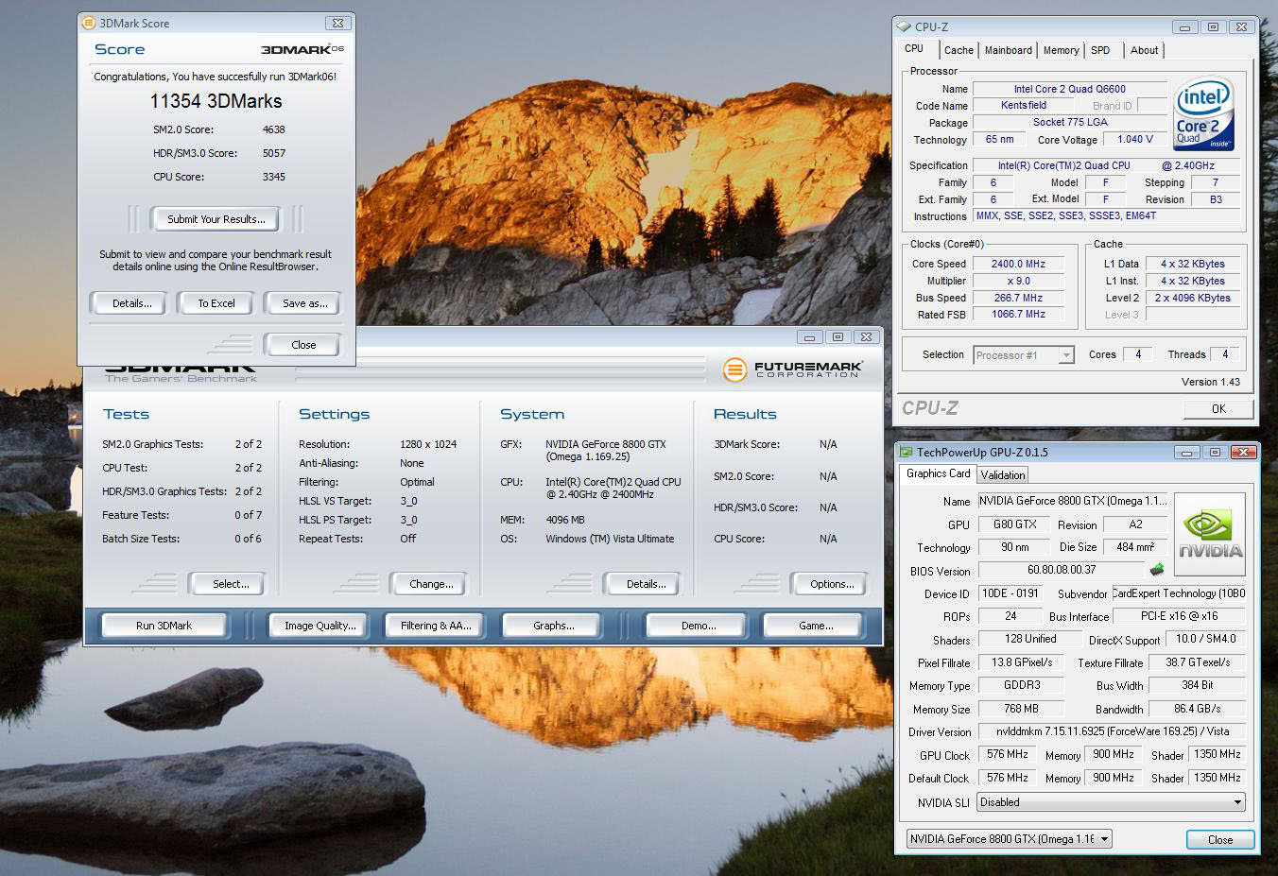Image resolution: width=1278 pixels, height=876 pixels.
Task: Click the Instructions field in CPU-Z
Action: click(x=1107, y=215)
